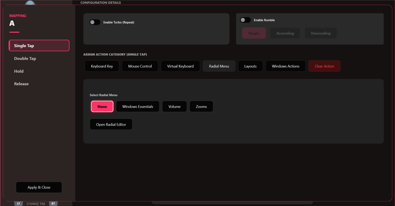
Task: Choose the Windows Actions category
Action: pyautogui.click(x=286, y=66)
